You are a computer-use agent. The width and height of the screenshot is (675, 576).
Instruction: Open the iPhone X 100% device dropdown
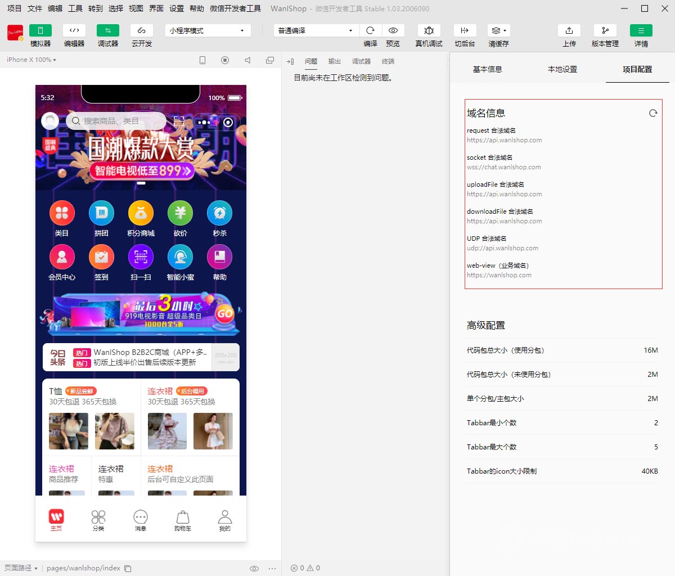31,60
